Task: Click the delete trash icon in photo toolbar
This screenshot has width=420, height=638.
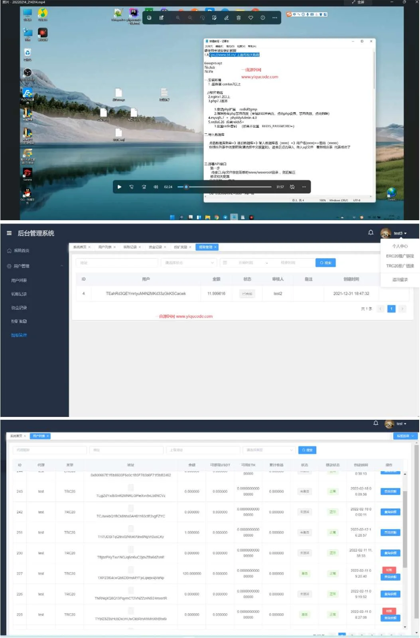Action: [x=239, y=18]
